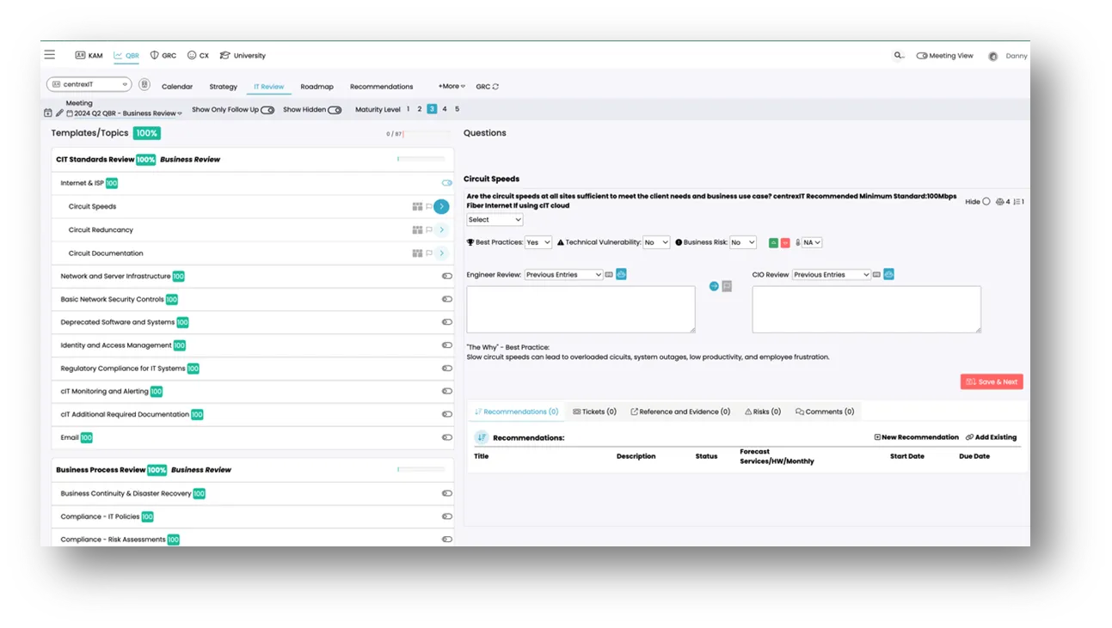Click flag icon in Circuit Redundancy row

pyautogui.click(x=429, y=230)
